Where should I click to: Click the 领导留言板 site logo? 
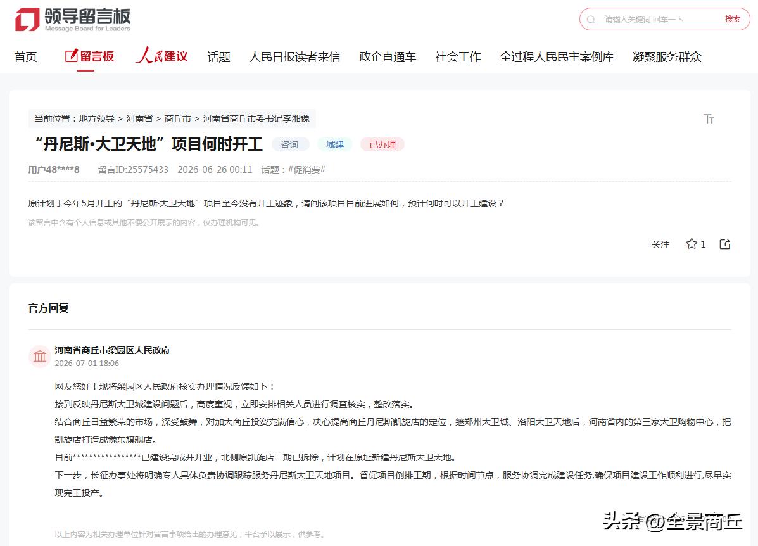pyautogui.click(x=73, y=20)
